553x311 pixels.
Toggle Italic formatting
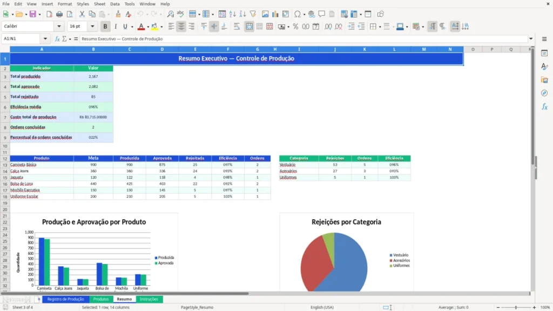pos(116,26)
